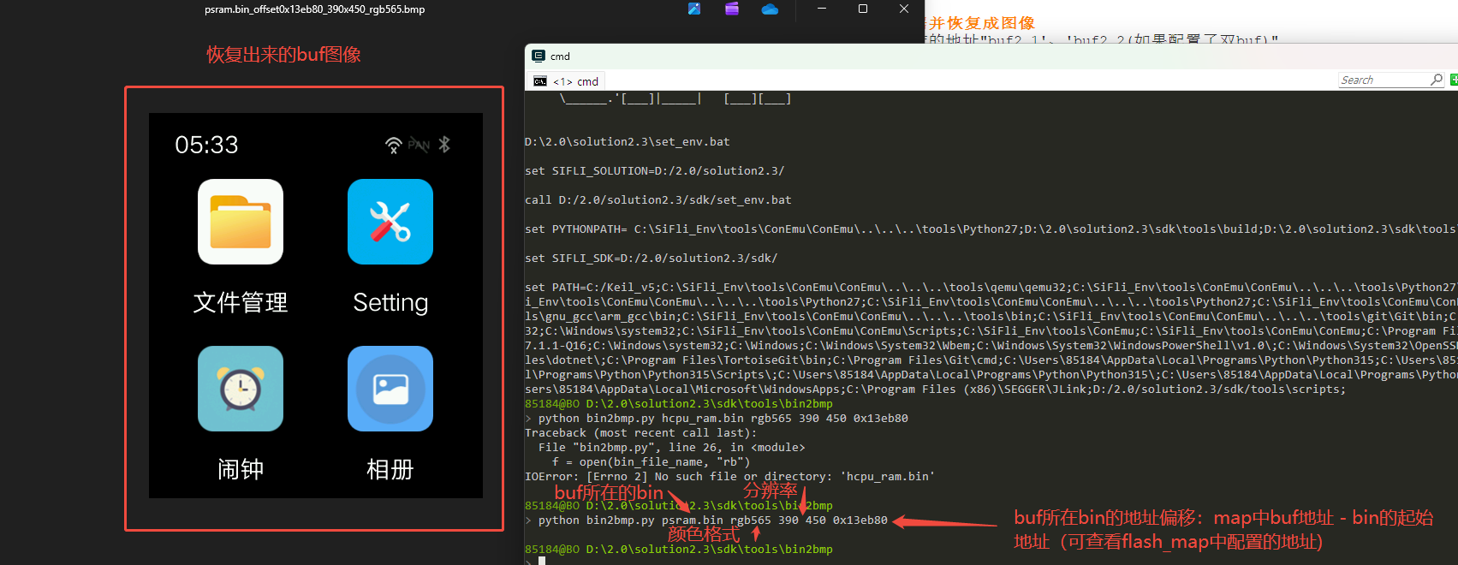Open image in Photos edit app icon

(x=694, y=9)
